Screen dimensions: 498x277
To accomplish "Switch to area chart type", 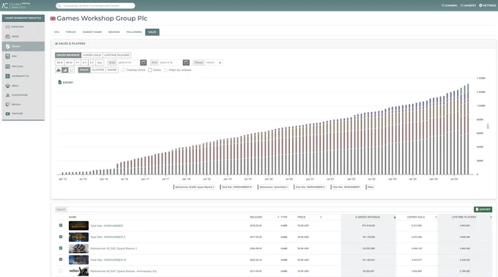I will (59, 70).
